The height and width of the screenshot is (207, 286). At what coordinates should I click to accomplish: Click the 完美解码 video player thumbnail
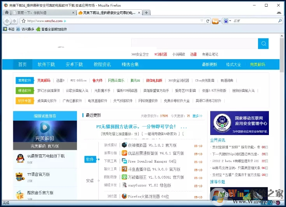45,131
